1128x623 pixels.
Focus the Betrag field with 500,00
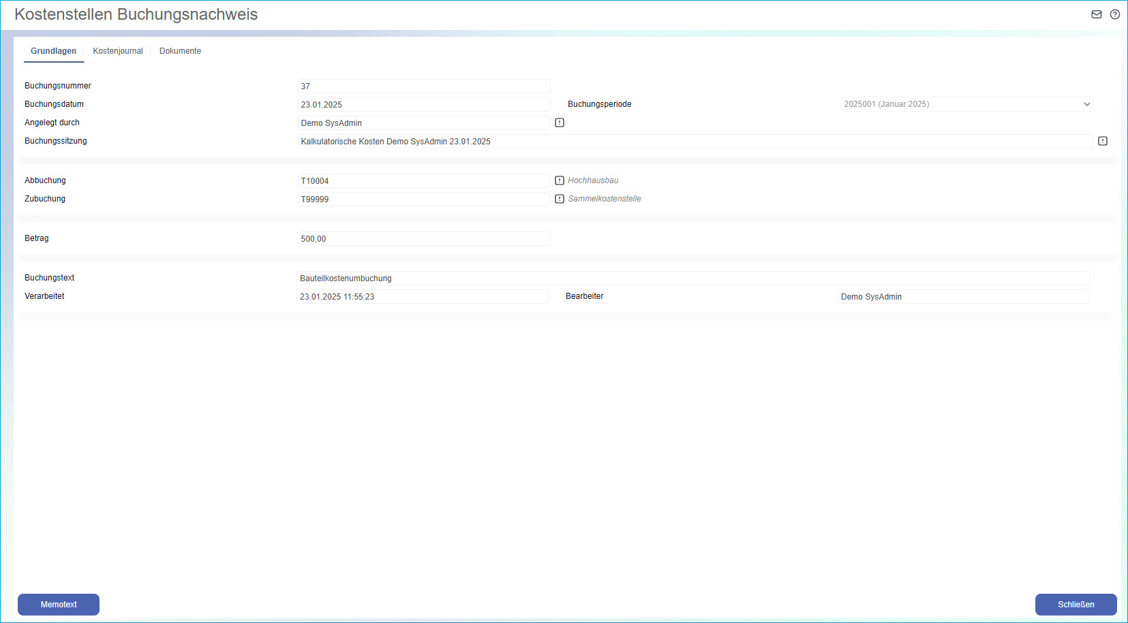(x=423, y=239)
